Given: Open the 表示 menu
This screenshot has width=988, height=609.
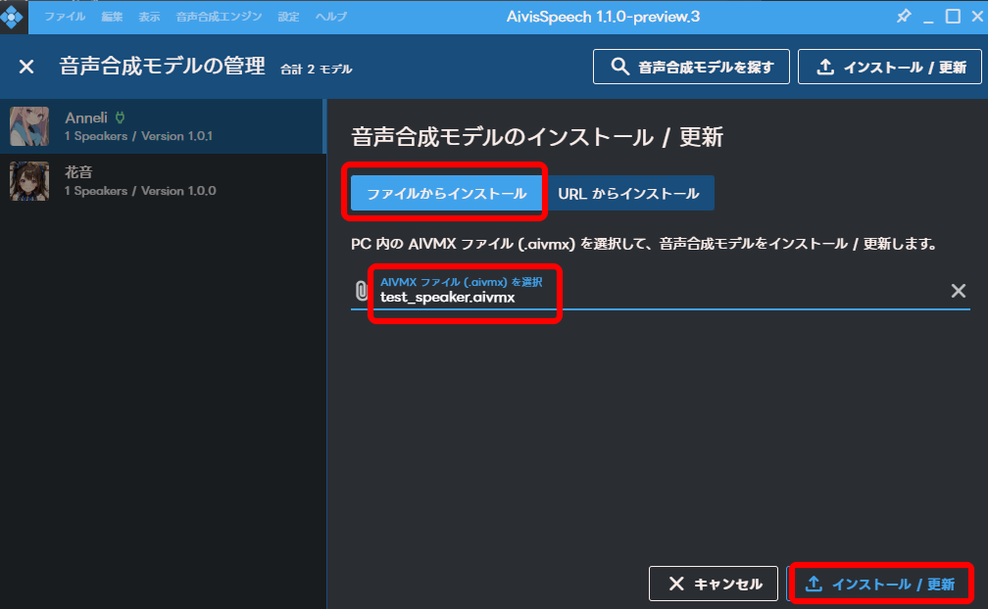Looking at the screenshot, I should point(149,17).
